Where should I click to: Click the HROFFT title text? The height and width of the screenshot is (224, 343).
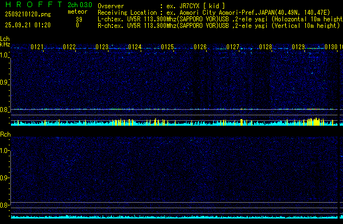[x=33, y=5]
